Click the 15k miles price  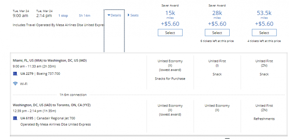coord(170,13)
